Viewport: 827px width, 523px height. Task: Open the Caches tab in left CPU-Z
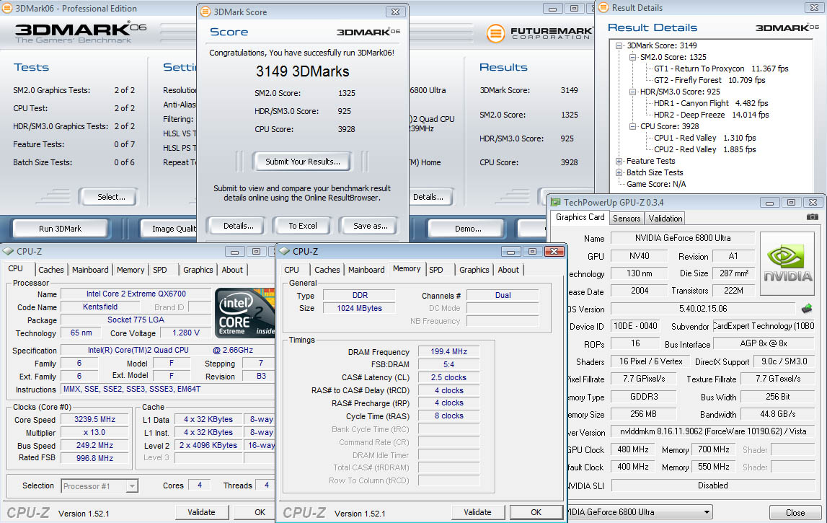(x=51, y=270)
